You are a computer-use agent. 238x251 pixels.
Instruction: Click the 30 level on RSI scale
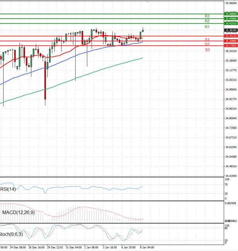point(226,194)
